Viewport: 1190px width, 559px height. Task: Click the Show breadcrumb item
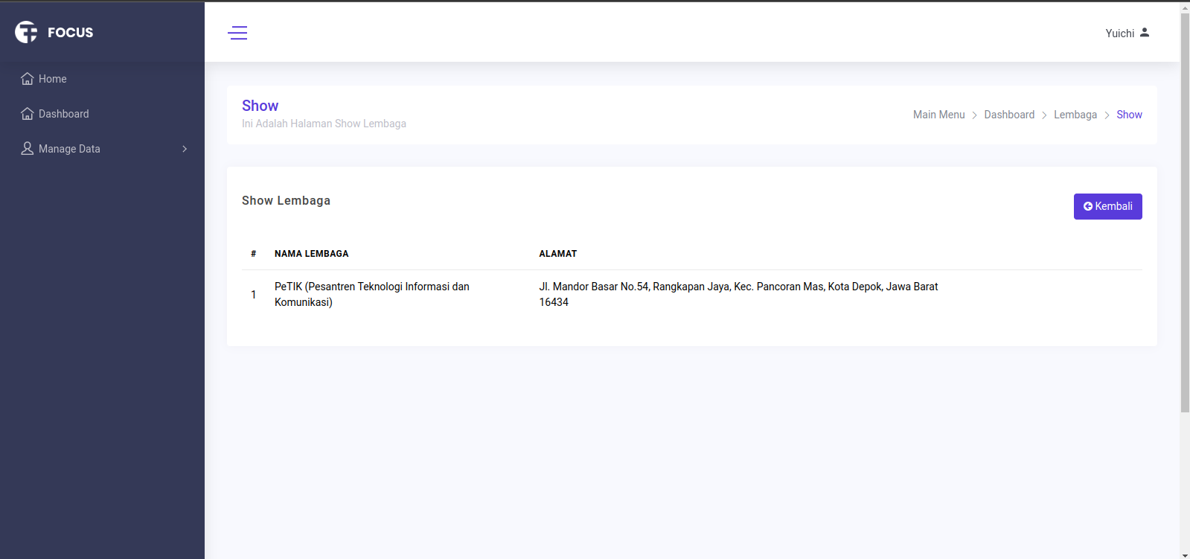[1129, 115]
